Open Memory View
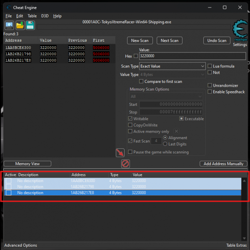The width and height of the screenshot is (250, 250). point(27,164)
